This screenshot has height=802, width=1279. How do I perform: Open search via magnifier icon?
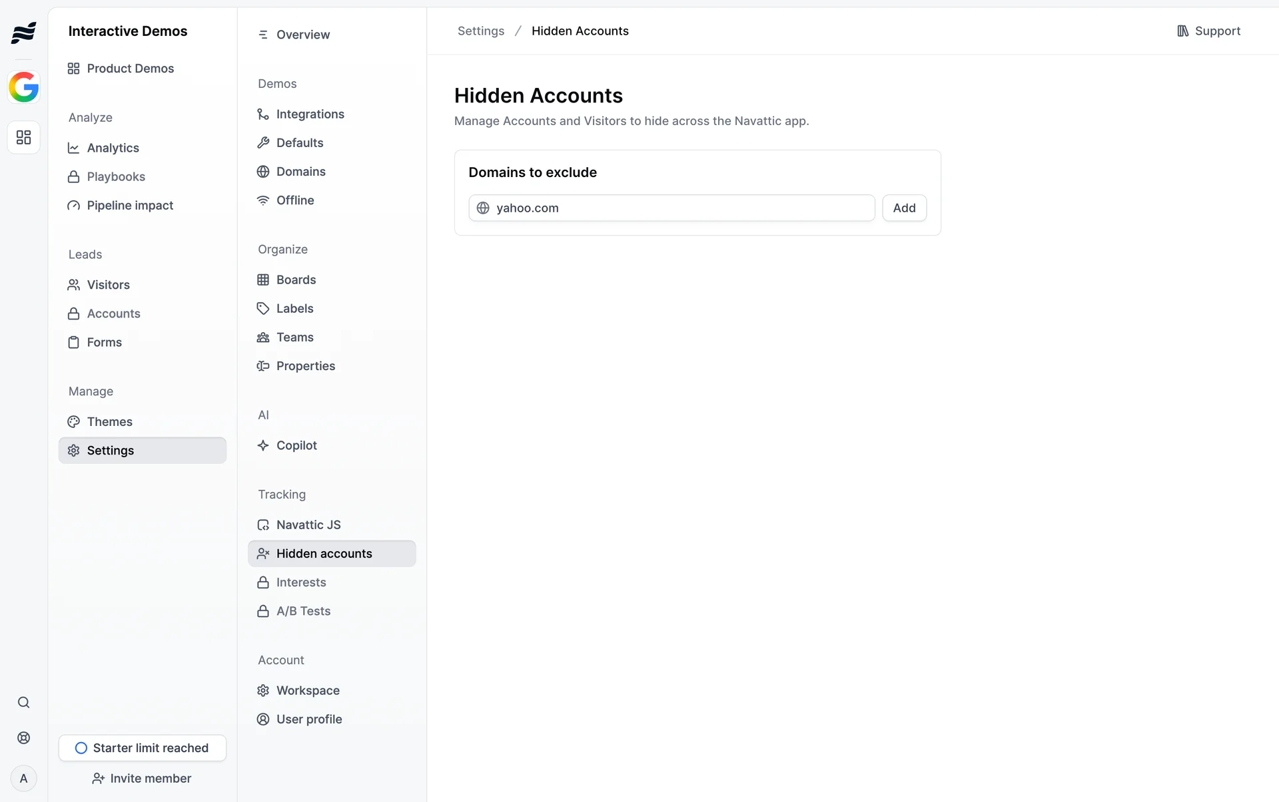coord(23,703)
